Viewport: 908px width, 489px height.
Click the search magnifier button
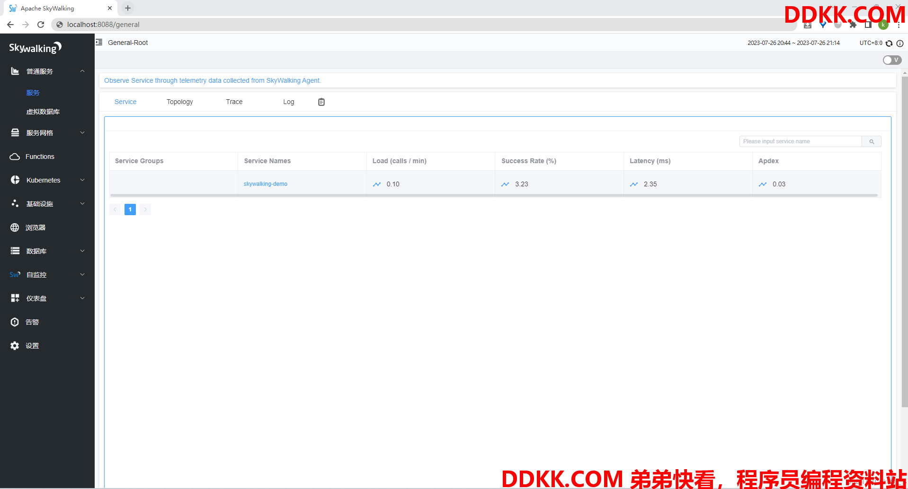tap(872, 141)
